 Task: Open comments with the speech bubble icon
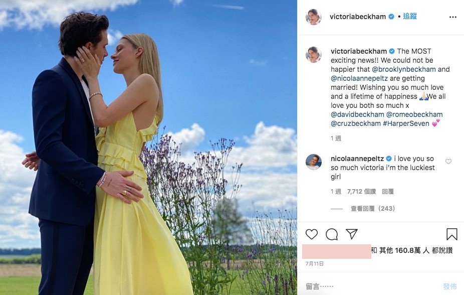[x=332, y=234]
